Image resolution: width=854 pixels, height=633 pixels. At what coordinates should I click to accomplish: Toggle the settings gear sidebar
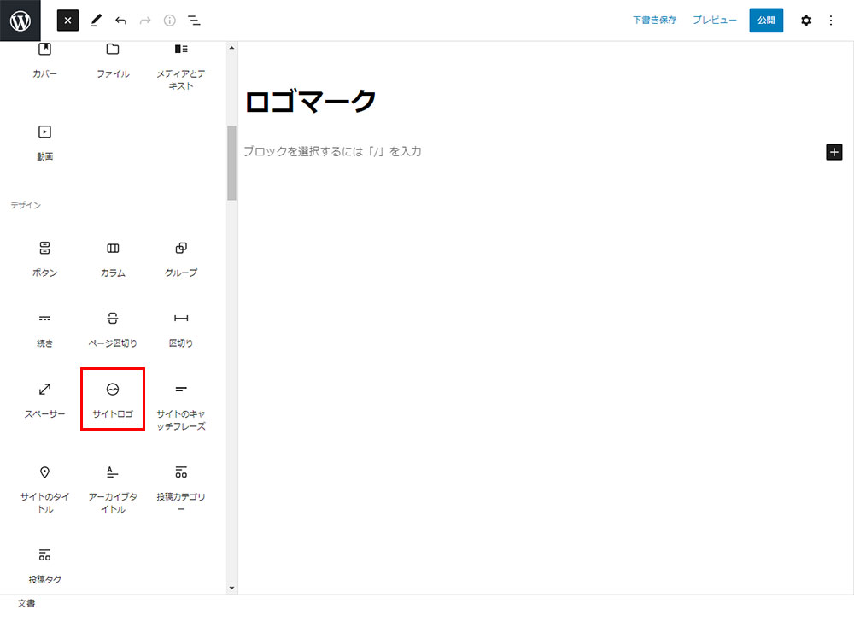point(806,21)
